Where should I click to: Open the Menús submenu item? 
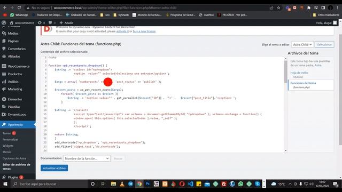tap(7, 152)
